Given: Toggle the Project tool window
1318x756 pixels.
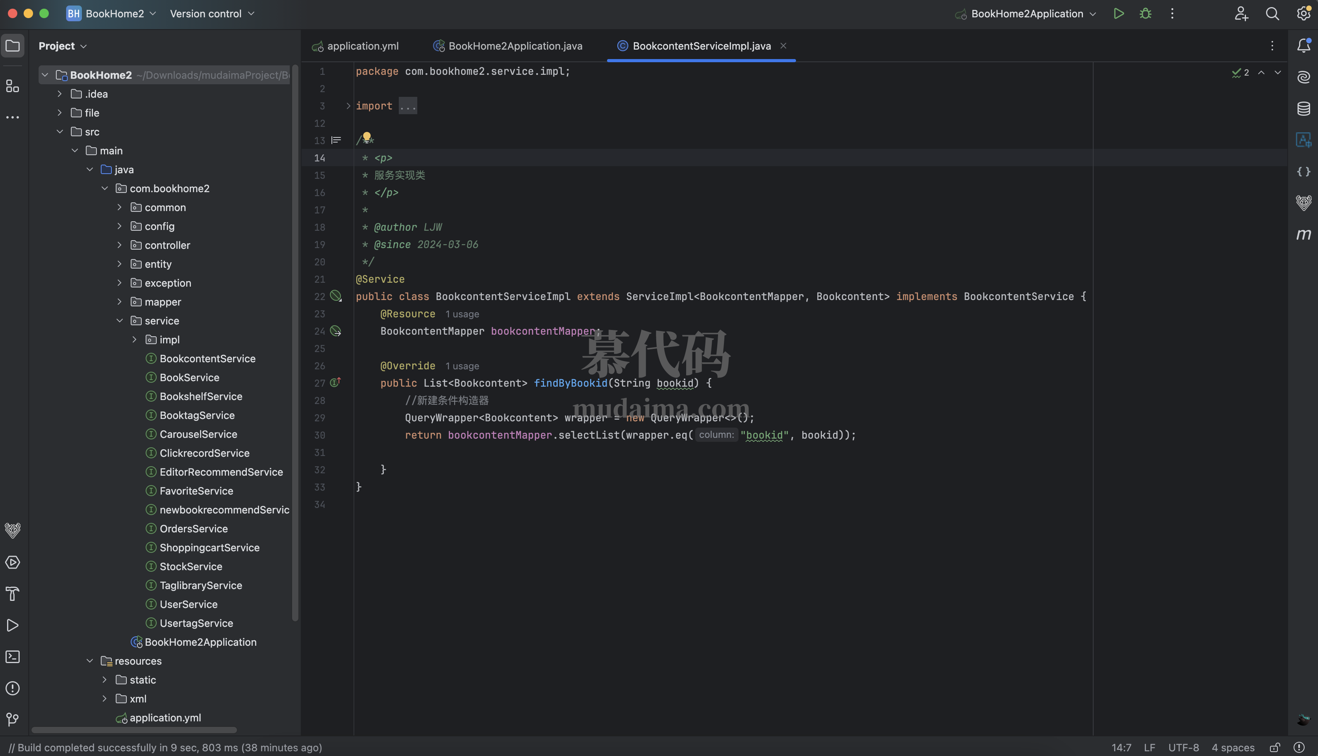Looking at the screenshot, I should pos(13,46).
